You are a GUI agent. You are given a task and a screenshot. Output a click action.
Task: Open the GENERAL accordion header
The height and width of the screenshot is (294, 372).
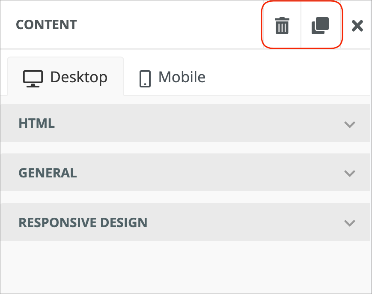tap(185, 173)
